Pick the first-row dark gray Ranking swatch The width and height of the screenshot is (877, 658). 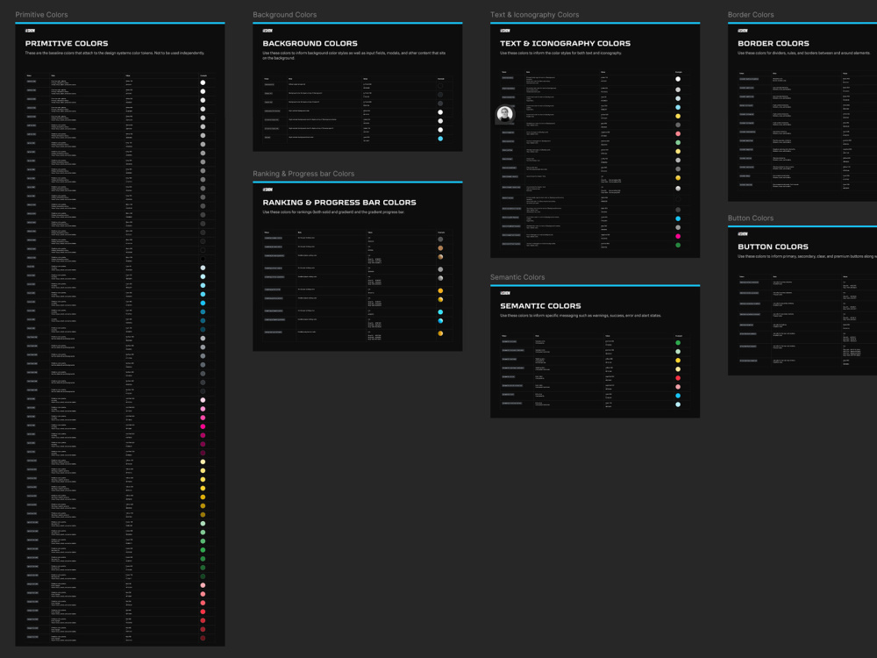(440, 239)
